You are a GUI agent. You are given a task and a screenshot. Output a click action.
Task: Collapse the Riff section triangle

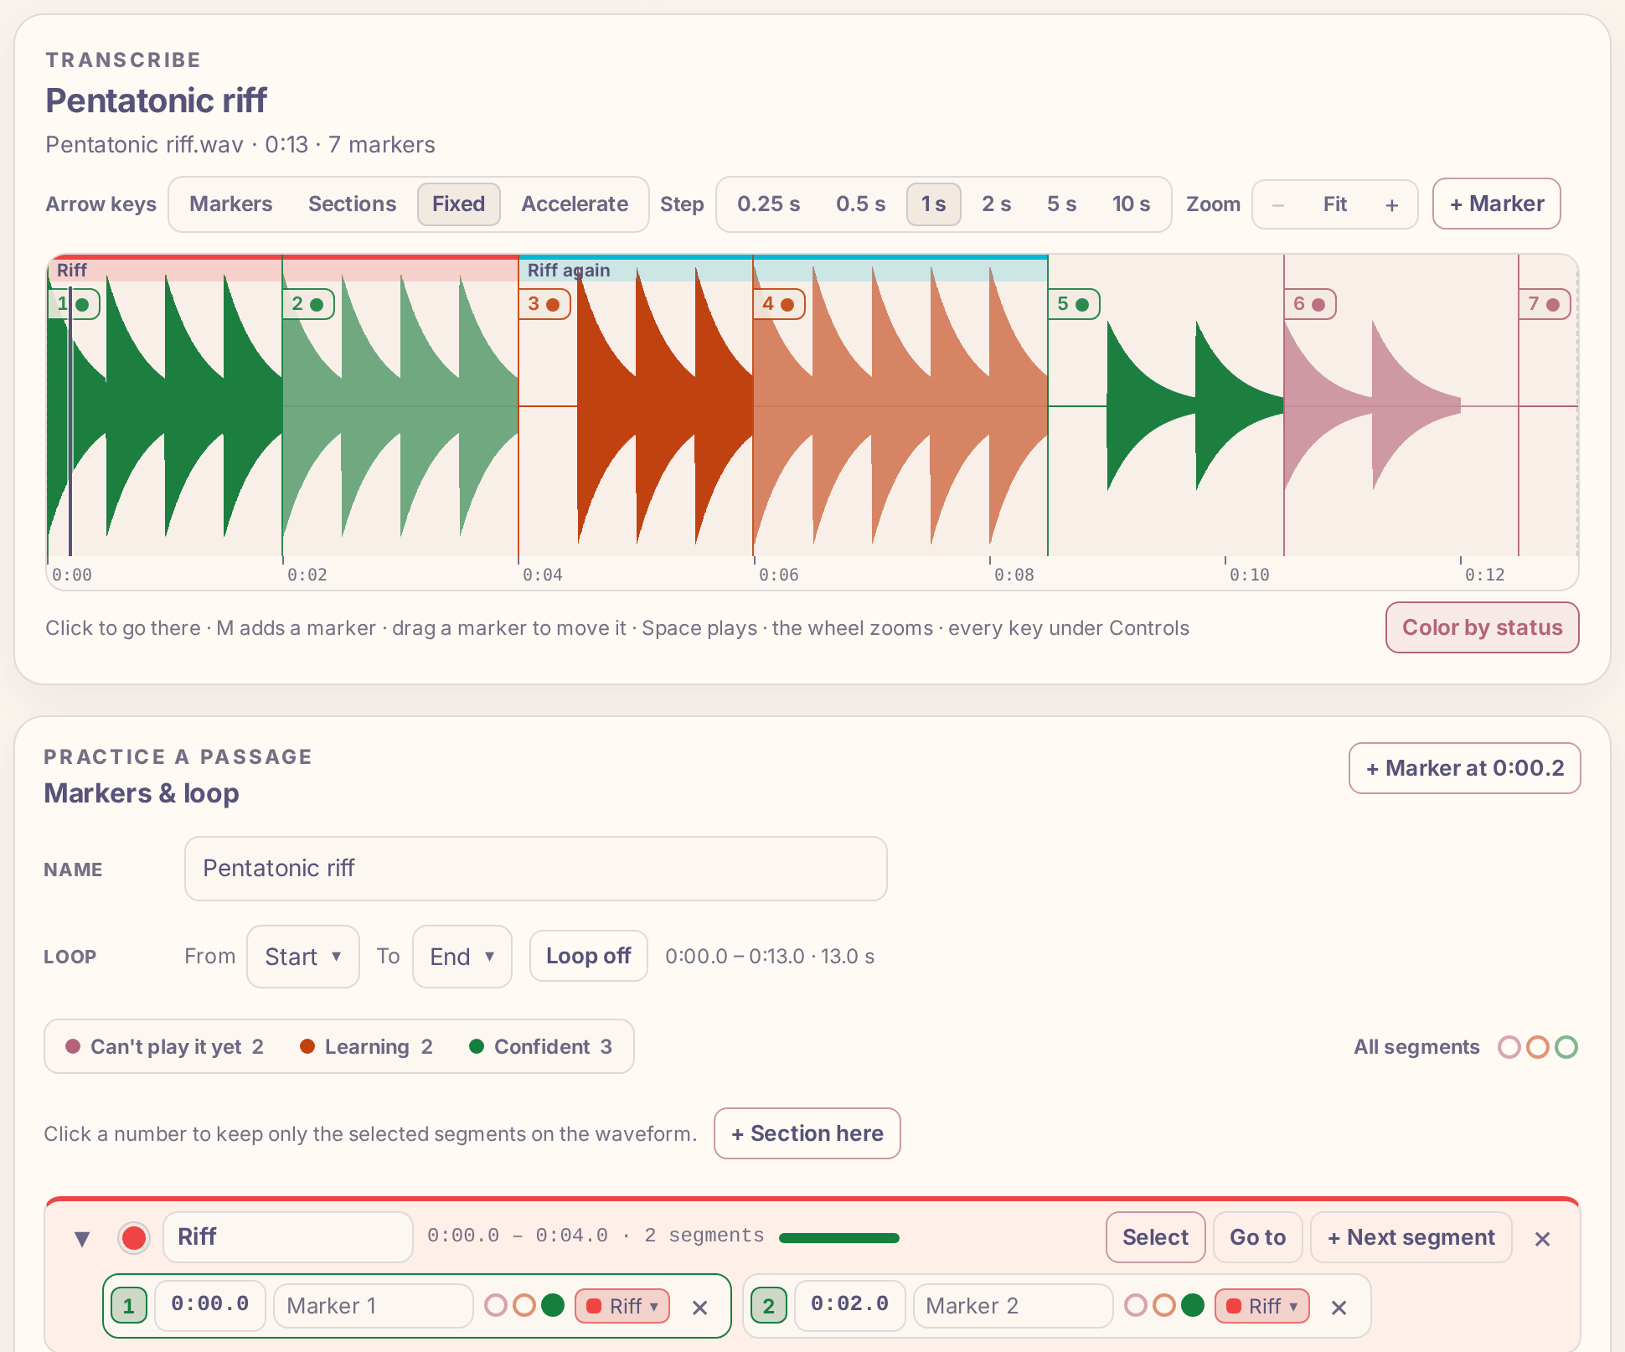tap(82, 1238)
